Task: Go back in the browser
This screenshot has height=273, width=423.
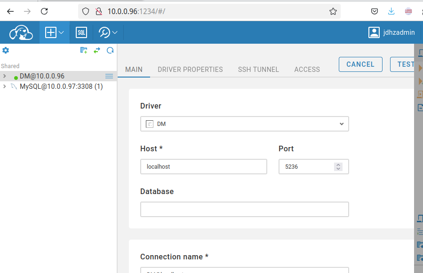Action: [x=10, y=11]
